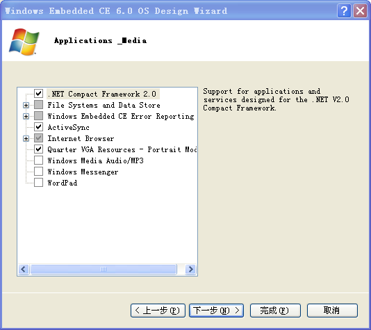The width and height of the screenshot is (371, 330).
Task: Enable Windows Media Audio/MP3 checkbox
Action: (x=39, y=160)
